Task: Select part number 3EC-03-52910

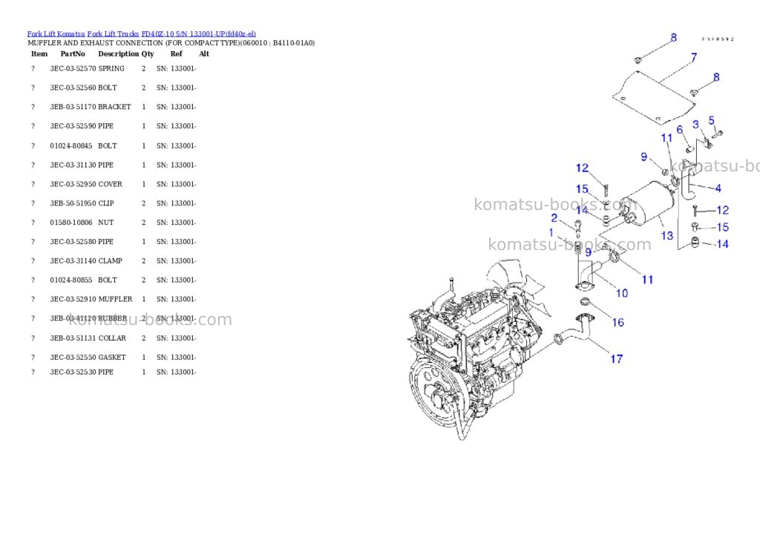Action: (73, 299)
